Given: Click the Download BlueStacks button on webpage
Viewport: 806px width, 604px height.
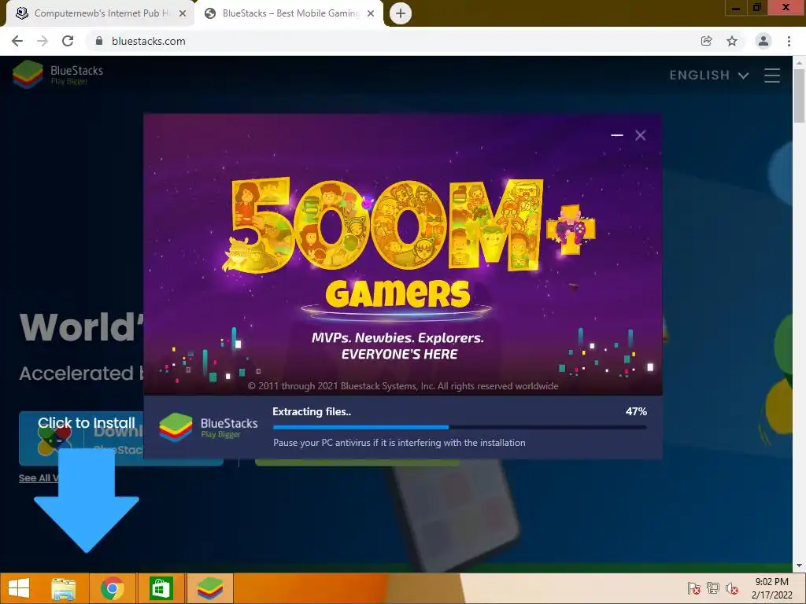Looking at the screenshot, I should (x=121, y=438).
